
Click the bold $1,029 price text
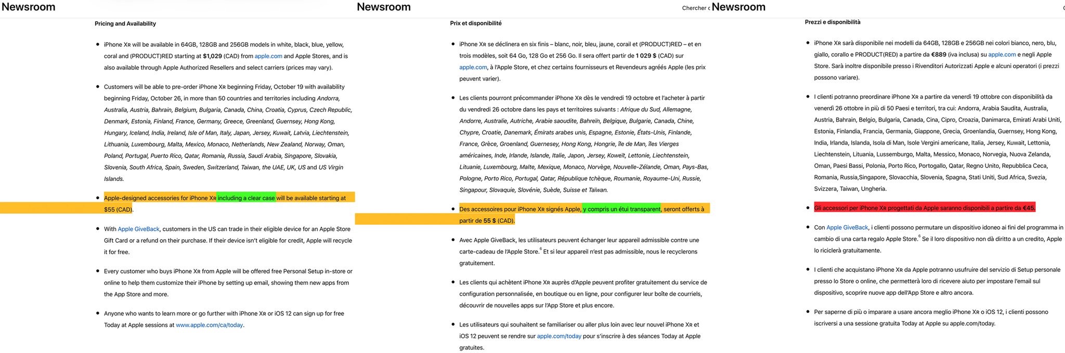(212, 56)
